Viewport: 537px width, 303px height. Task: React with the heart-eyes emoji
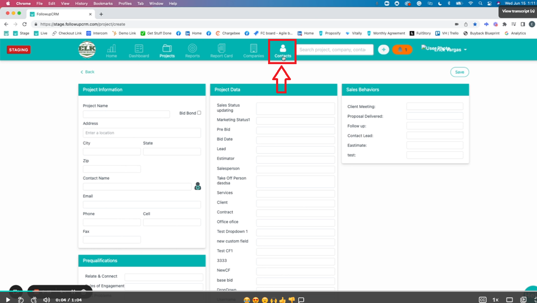256,300
